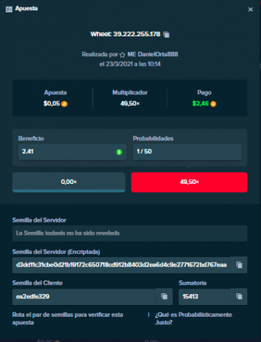Click the Bitcoin icon next to $0,05

click(x=64, y=104)
